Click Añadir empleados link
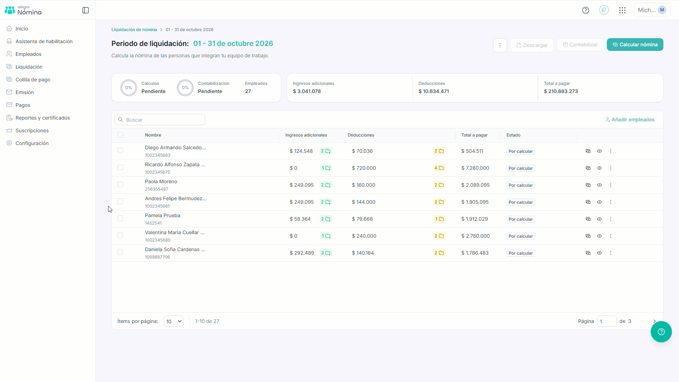This screenshot has height=382, width=679. click(x=630, y=120)
